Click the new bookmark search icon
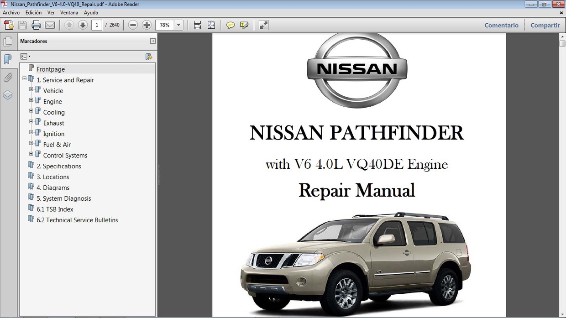Screen dimensions: 566x318 (x=148, y=57)
